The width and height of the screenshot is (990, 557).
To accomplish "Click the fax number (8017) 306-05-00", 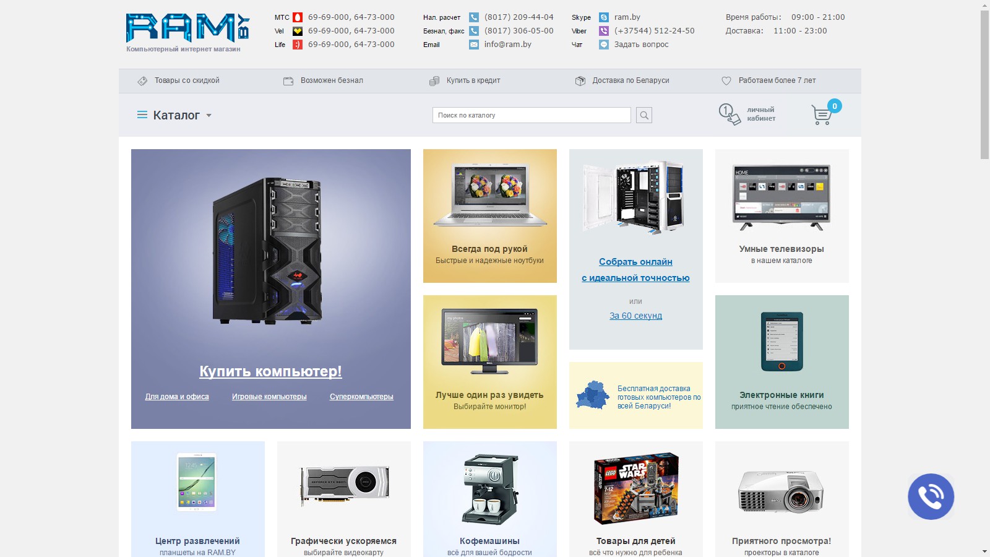I will tap(519, 31).
